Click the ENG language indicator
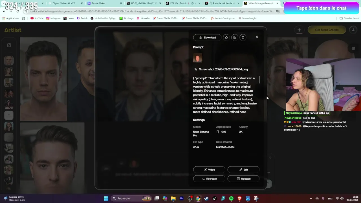 [x=330, y=198]
